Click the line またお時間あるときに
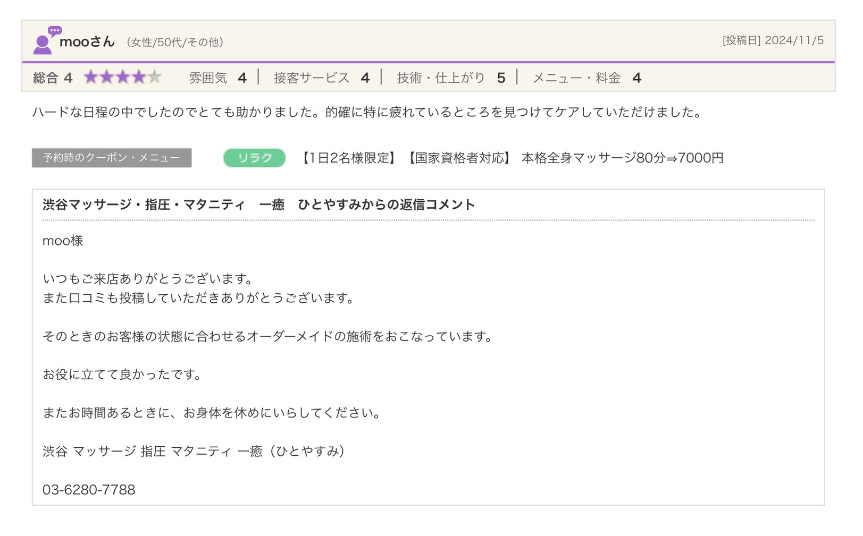863x536 pixels. (x=212, y=413)
